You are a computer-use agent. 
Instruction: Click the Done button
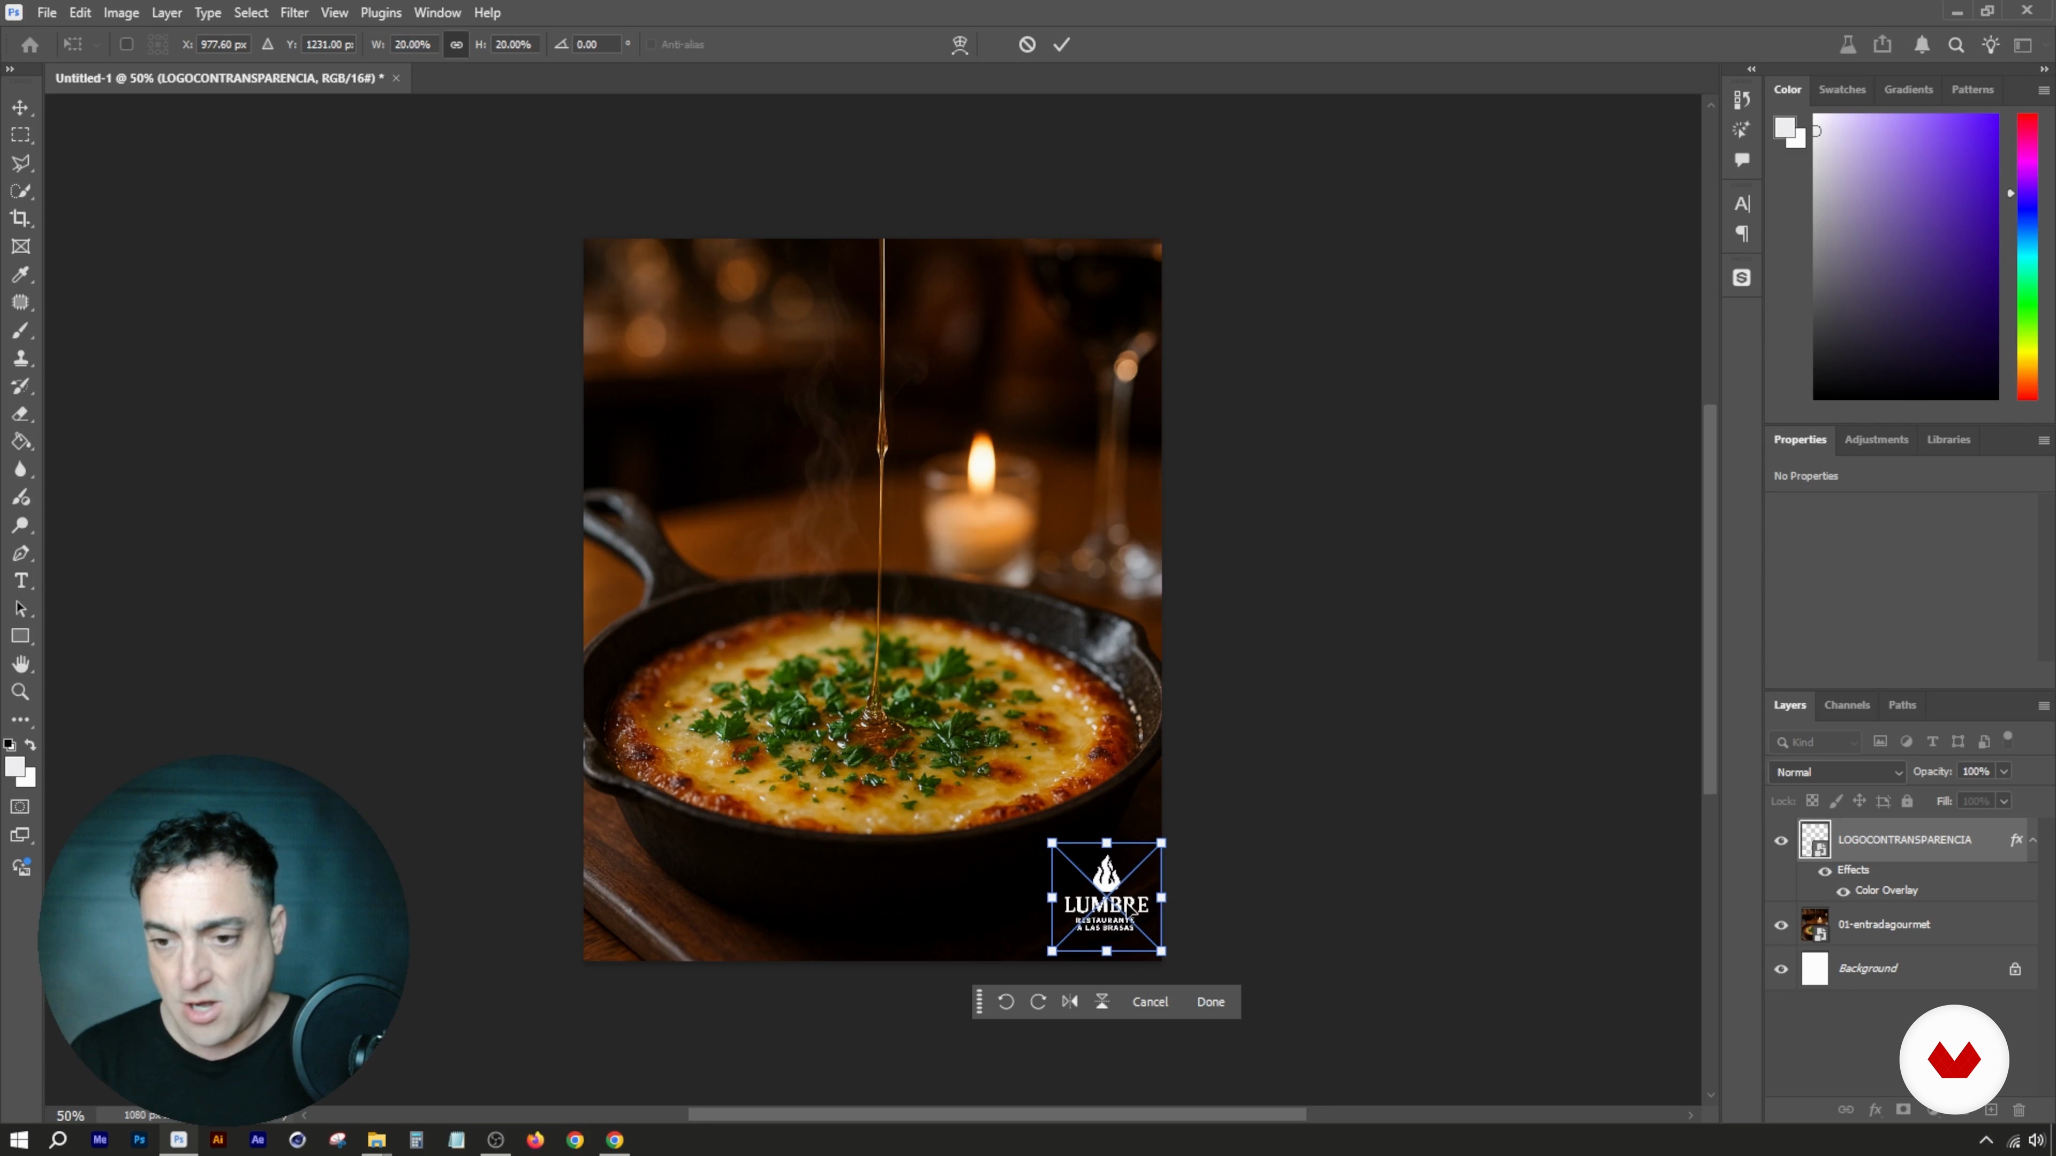[1210, 1001]
